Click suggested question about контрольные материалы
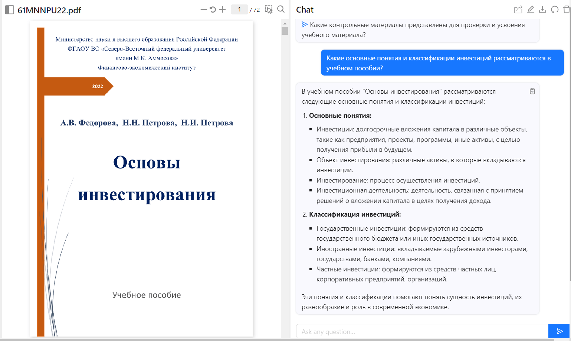 417,30
